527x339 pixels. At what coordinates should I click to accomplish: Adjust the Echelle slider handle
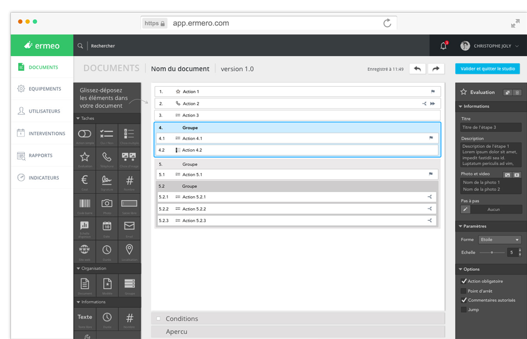[492, 253]
